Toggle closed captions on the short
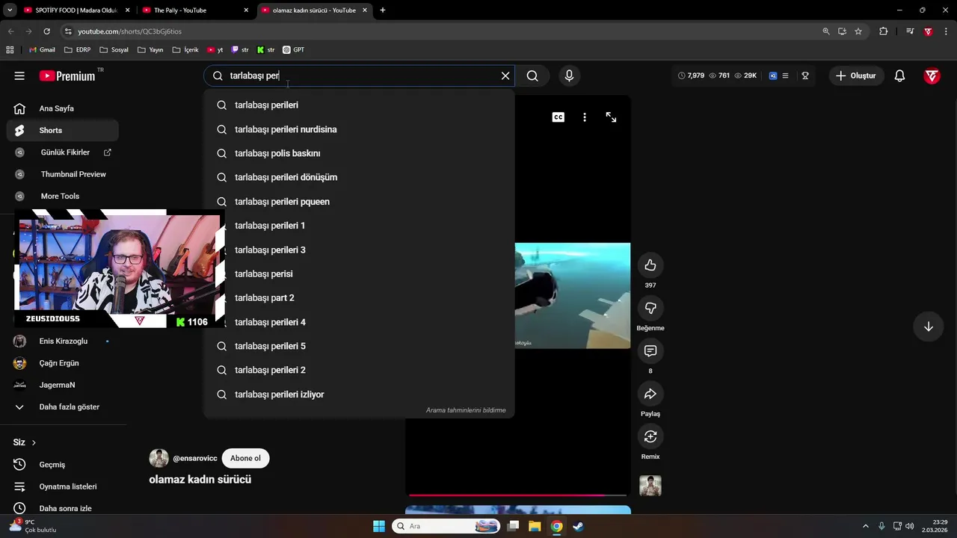 [x=558, y=117]
